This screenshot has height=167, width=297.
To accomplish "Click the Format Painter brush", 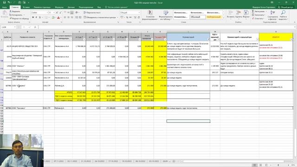I will [x=19, y=19].
